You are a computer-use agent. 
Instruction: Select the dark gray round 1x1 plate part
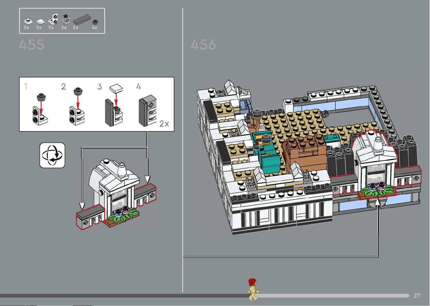(x=96, y=22)
